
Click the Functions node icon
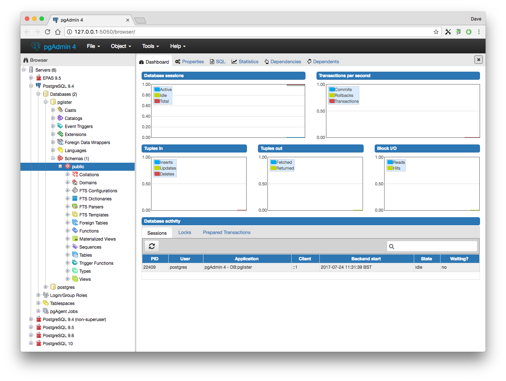(x=75, y=231)
